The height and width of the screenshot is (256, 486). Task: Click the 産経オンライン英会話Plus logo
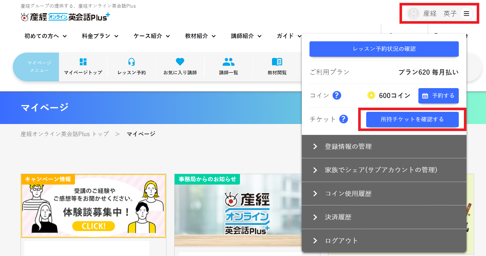coord(65,17)
